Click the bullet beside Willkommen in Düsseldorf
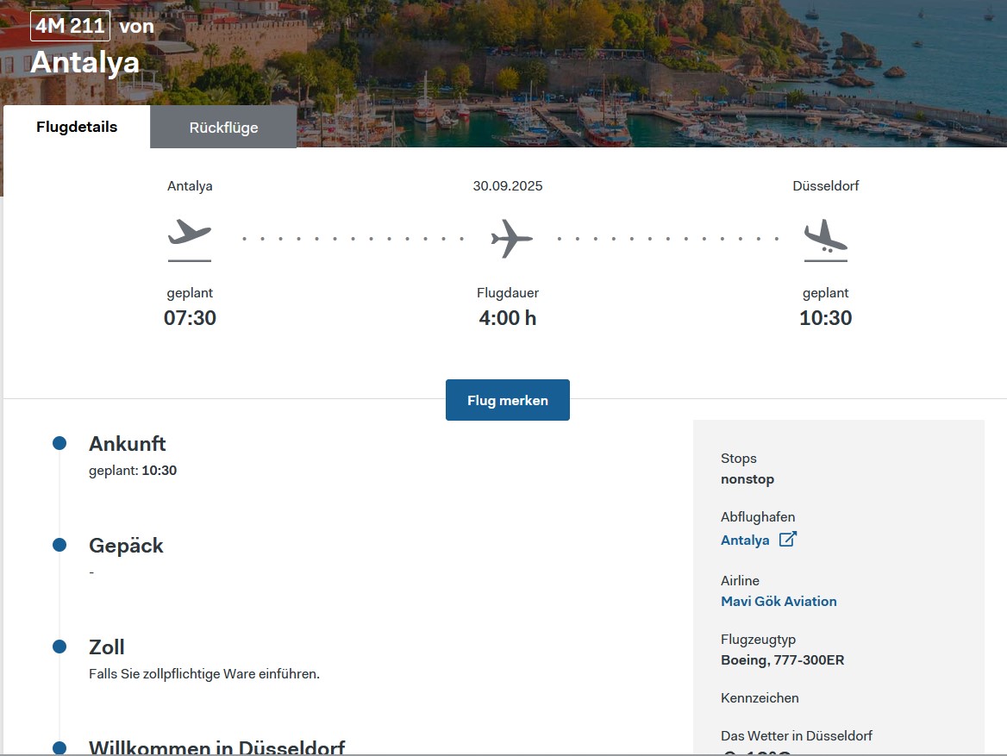 pos(59,747)
